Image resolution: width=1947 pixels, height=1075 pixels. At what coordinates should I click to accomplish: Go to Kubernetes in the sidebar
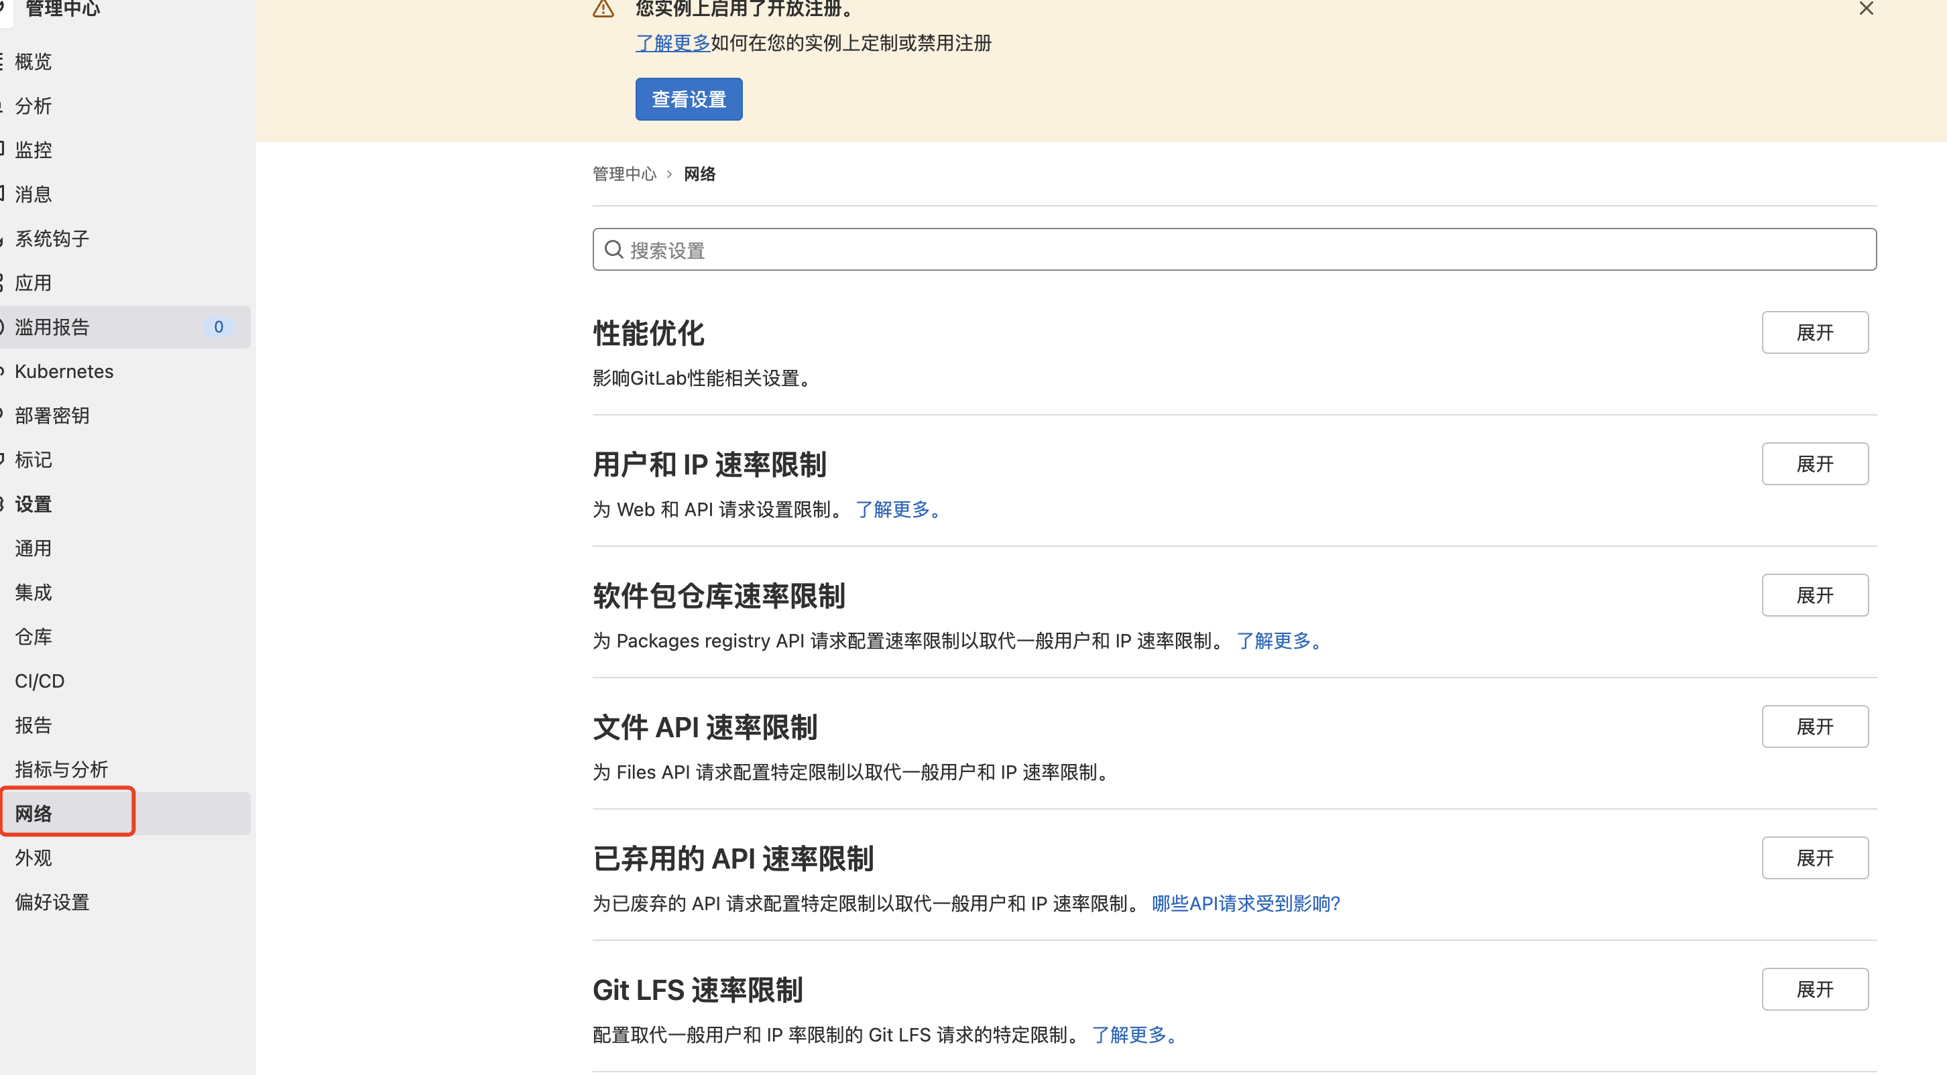coord(64,372)
